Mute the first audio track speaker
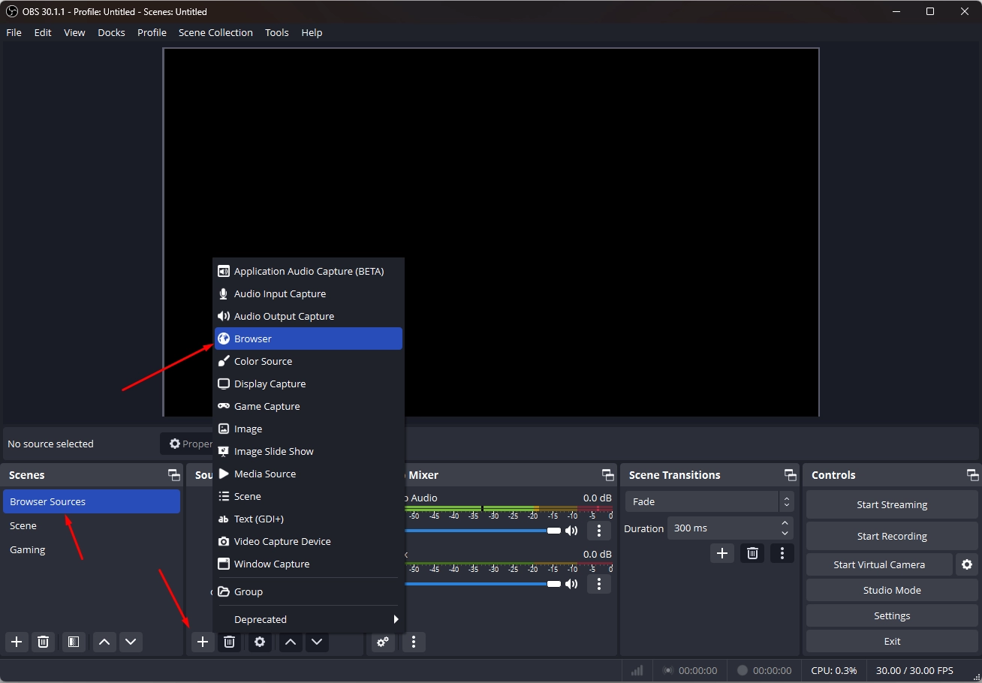The image size is (982, 683). pos(571,531)
